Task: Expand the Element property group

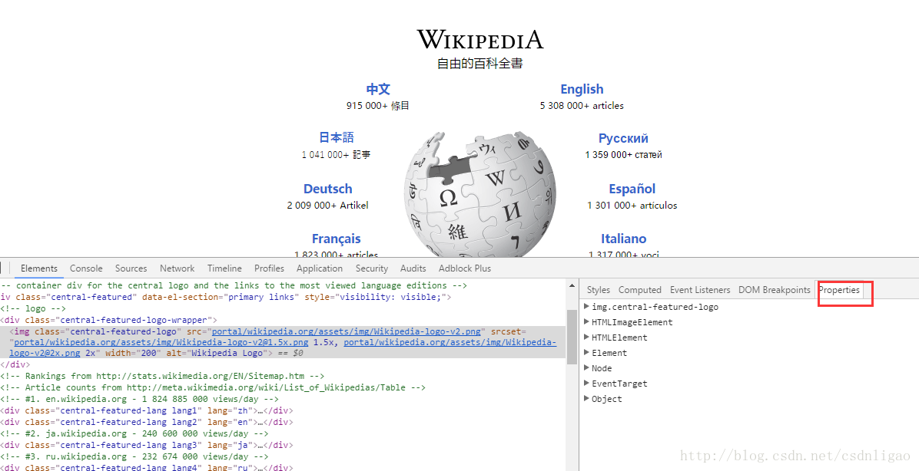Action: point(587,352)
